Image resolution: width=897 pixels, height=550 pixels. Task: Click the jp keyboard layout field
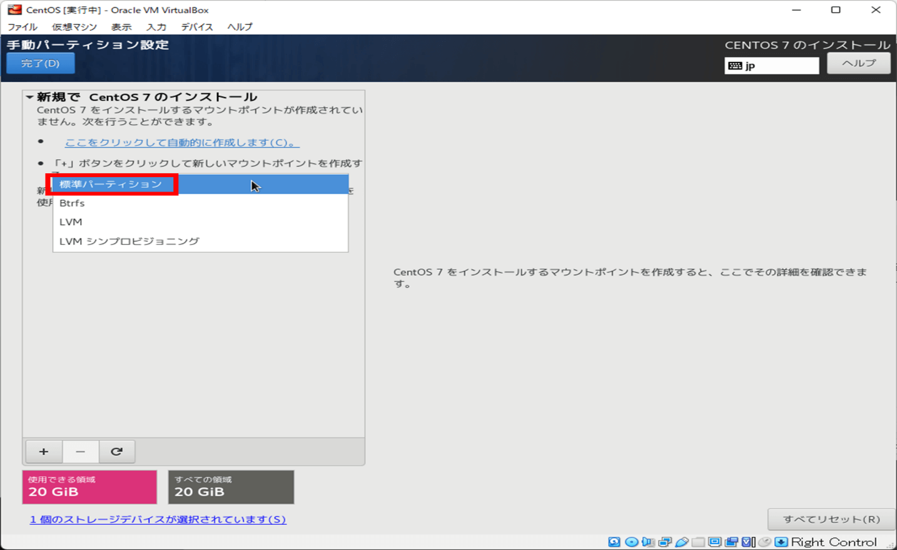[x=772, y=66]
